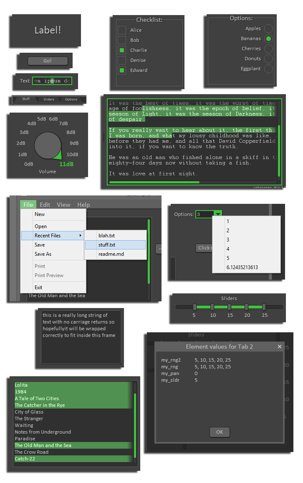This screenshot has height=483, width=303.
Task: Close the Element values for Tab 2 dialog
Action: pyautogui.click(x=279, y=347)
